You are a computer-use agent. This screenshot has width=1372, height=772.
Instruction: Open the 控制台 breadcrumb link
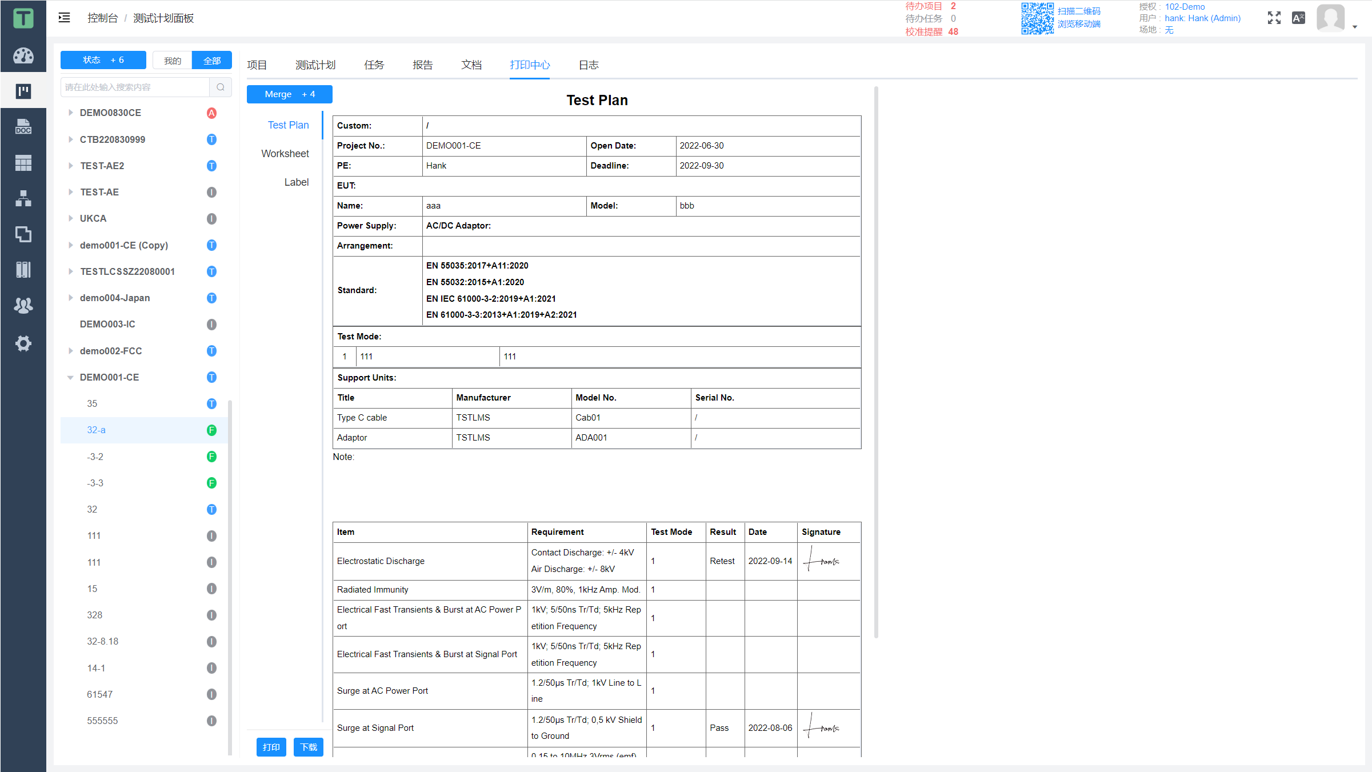click(102, 18)
